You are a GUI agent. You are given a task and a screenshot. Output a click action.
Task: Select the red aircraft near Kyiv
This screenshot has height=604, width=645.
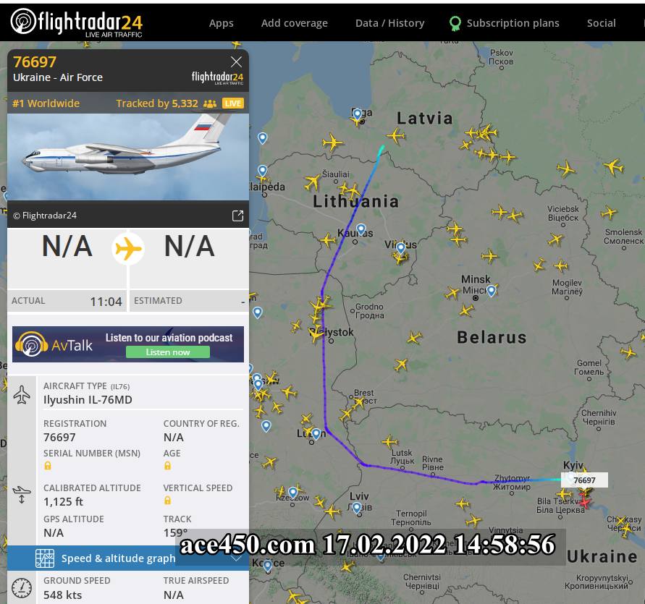click(x=583, y=503)
